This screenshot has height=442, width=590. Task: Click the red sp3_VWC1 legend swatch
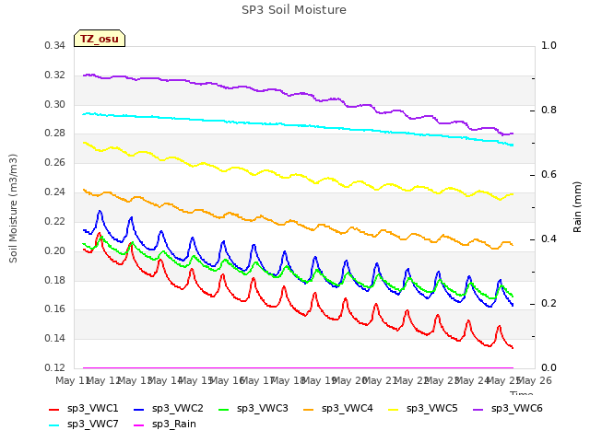click(x=54, y=409)
